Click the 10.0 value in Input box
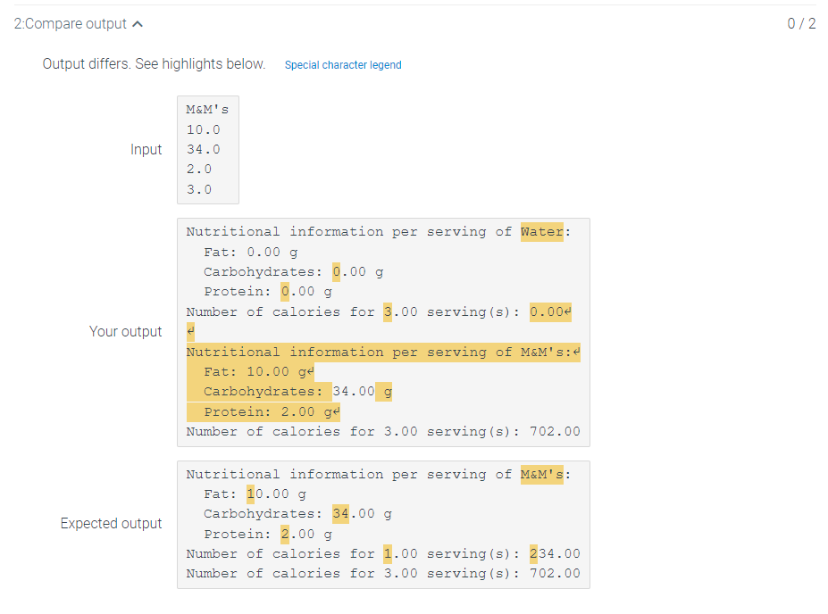 click(203, 129)
